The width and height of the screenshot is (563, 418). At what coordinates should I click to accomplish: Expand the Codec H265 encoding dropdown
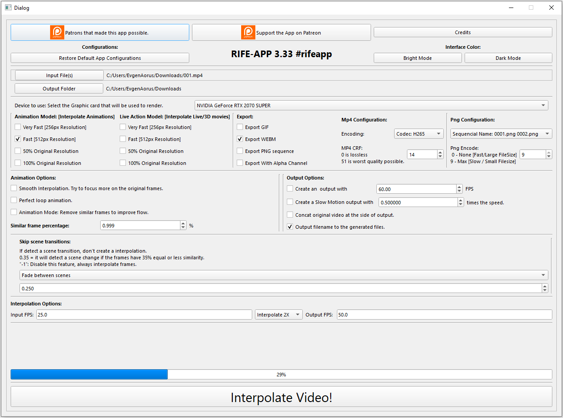click(x=418, y=134)
